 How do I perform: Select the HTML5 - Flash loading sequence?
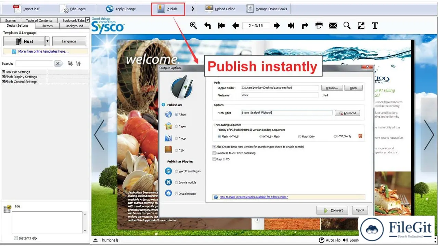click(x=261, y=137)
